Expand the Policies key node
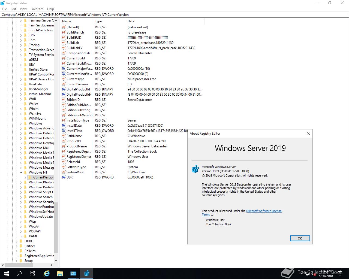Image resolution: width=349 pixels, height=279 pixels. [x=17, y=251]
